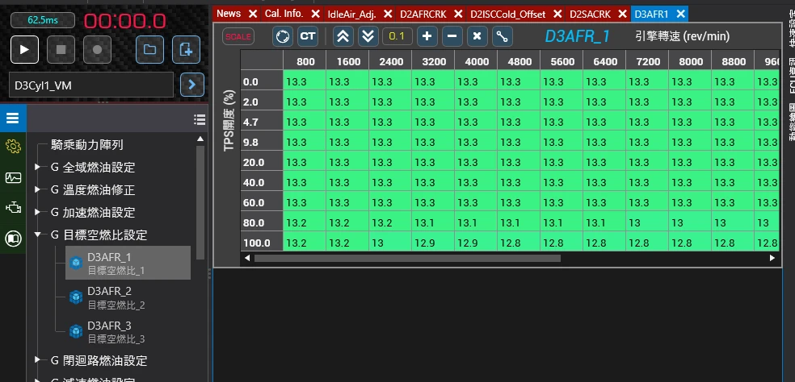Screen dimensions: 795x382
Task: Select 騎乘動力陣列 tree item
Action: tap(87, 145)
